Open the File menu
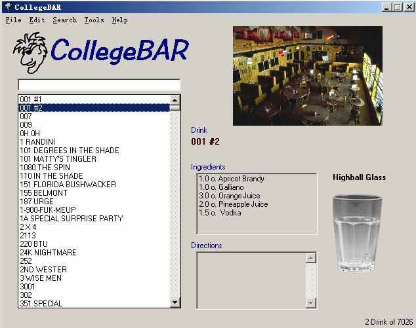The image size is (416, 328). pyautogui.click(x=13, y=20)
